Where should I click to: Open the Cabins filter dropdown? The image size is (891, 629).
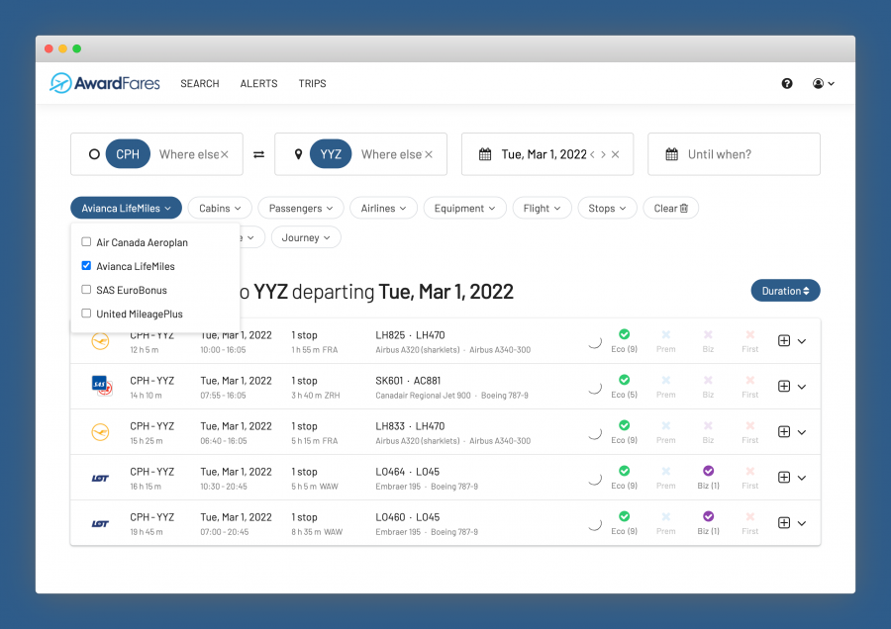(220, 209)
